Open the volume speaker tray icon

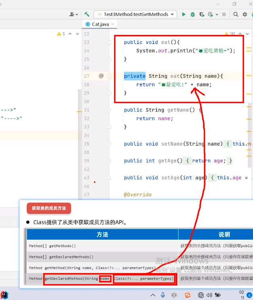(x=209, y=295)
